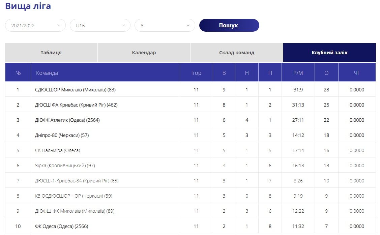Select team ФК Одеса (Одеса) (2566)
Viewport: 380px width, 235px height.
point(62,226)
